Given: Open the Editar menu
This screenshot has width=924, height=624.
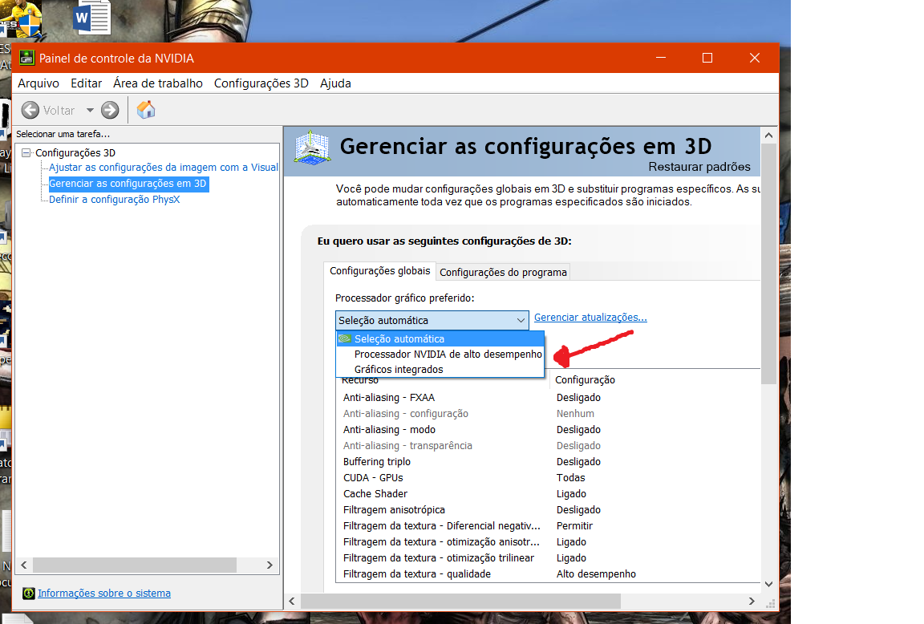Looking at the screenshot, I should [86, 83].
